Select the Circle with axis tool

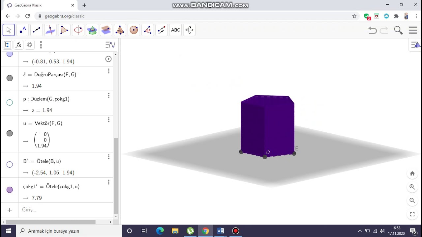[x=78, y=30]
